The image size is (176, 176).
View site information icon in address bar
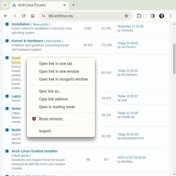click(x=43, y=16)
